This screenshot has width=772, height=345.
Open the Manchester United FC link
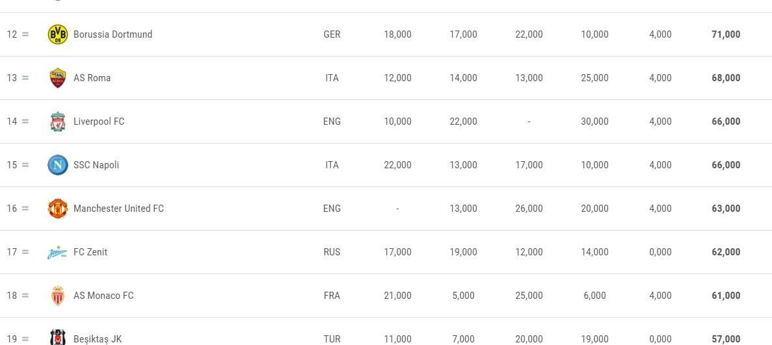coord(118,209)
